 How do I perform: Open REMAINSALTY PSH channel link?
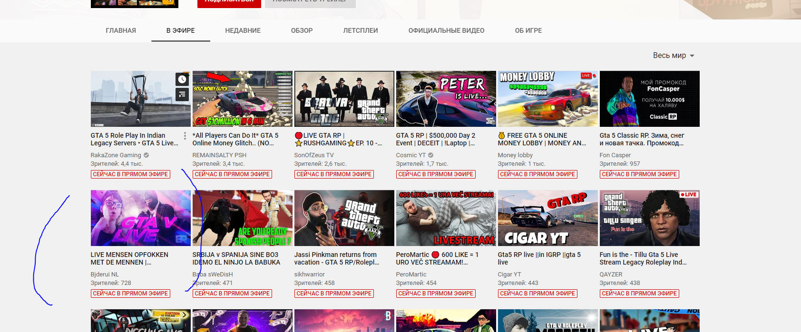(219, 155)
